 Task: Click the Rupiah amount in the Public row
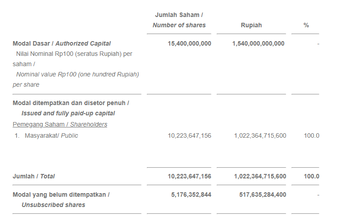[x=260, y=135]
